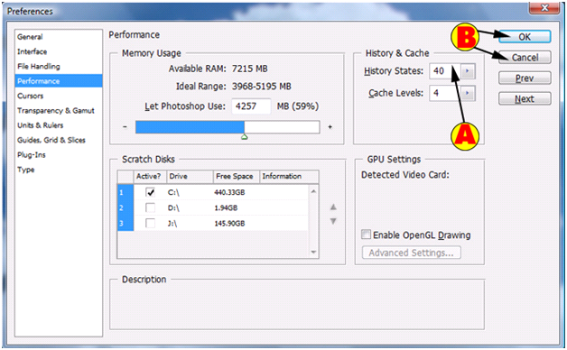Click the 145.90GB free space value
This screenshot has width=567, height=350.
(229, 223)
